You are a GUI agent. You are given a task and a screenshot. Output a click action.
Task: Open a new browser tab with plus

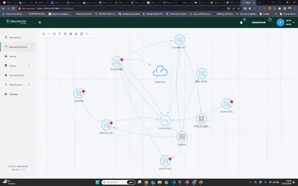[260, 3]
